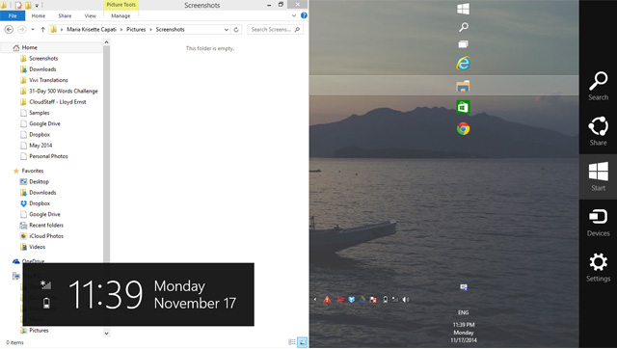Click the Google Drive tray icon
This screenshot has height=349, width=617.
(x=362, y=300)
